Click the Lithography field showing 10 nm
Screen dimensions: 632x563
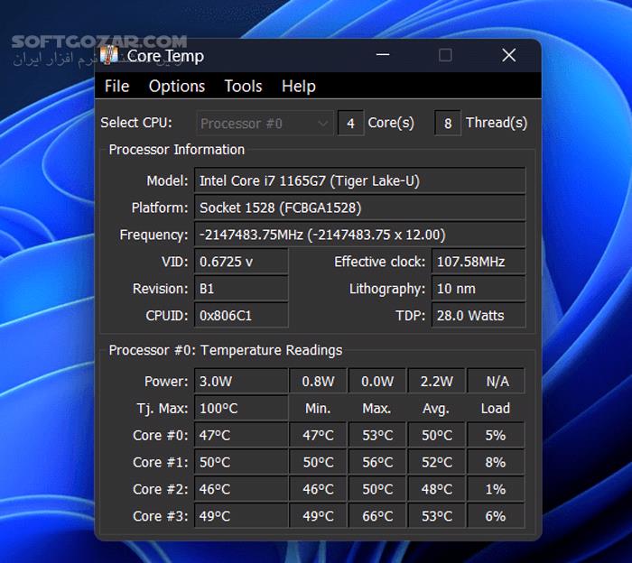pyautogui.click(x=478, y=289)
